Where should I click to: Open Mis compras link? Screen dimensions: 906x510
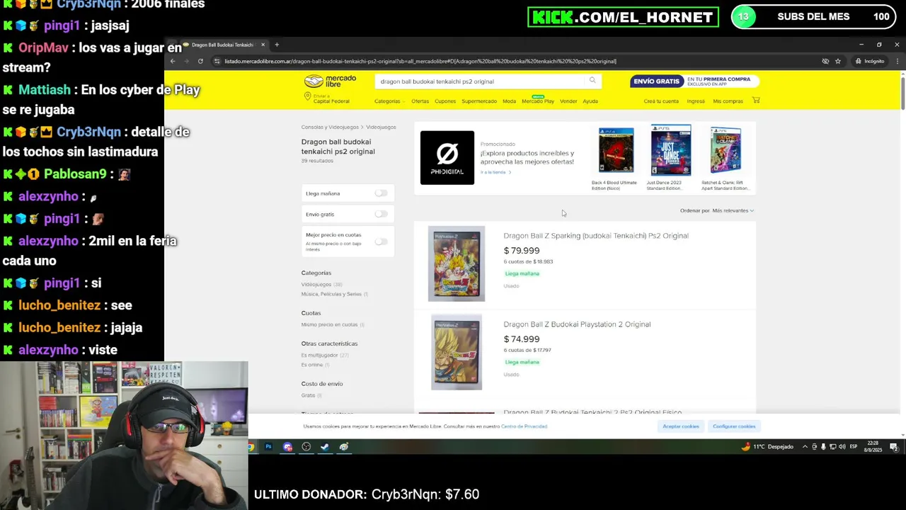(728, 101)
